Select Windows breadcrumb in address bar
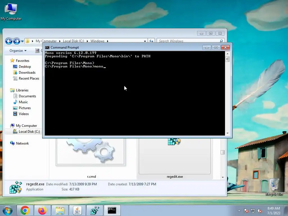The width and height of the screenshot is (288, 216). coord(97,41)
